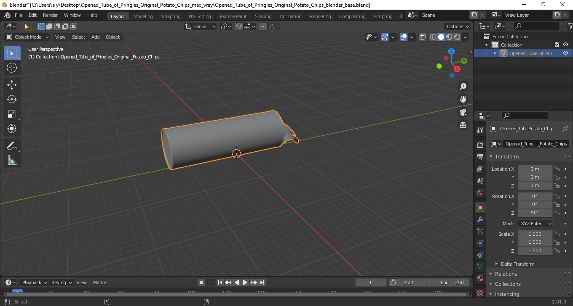Open the Keying popover

(61, 282)
